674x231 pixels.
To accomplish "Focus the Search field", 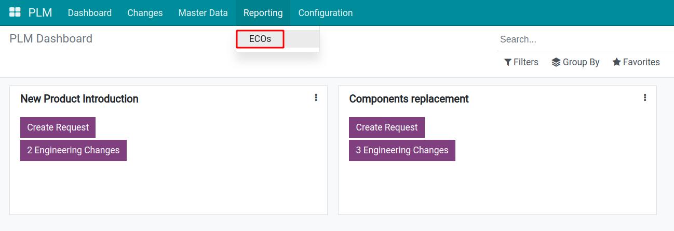I will pyautogui.click(x=585, y=39).
